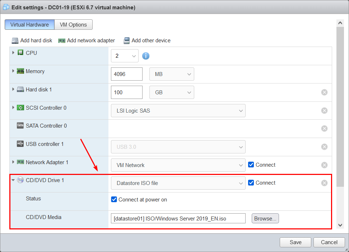Click the Save button
The image size is (349, 252).
click(296, 242)
